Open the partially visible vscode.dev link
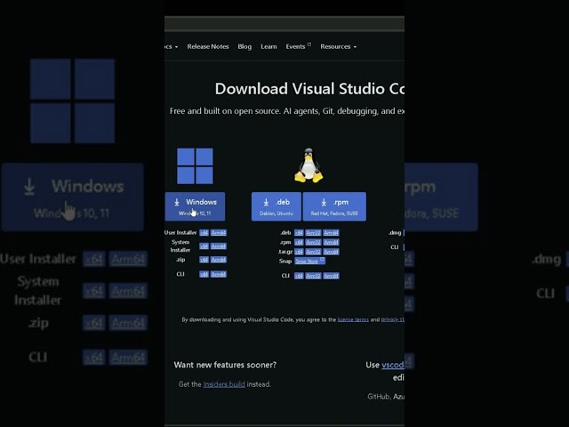 click(x=393, y=365)
